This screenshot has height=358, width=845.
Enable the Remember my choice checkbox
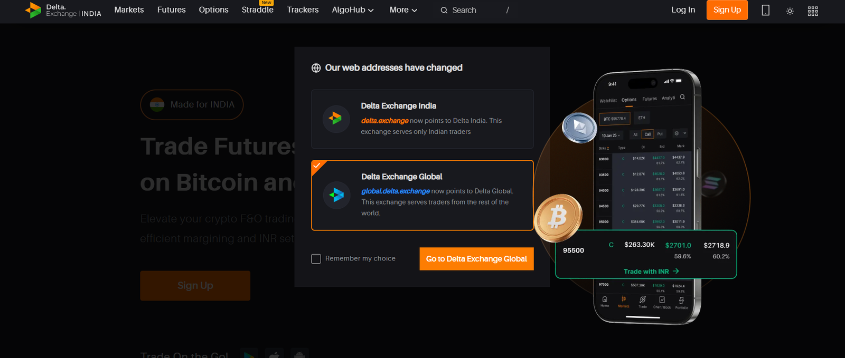(x=316, y=259)
